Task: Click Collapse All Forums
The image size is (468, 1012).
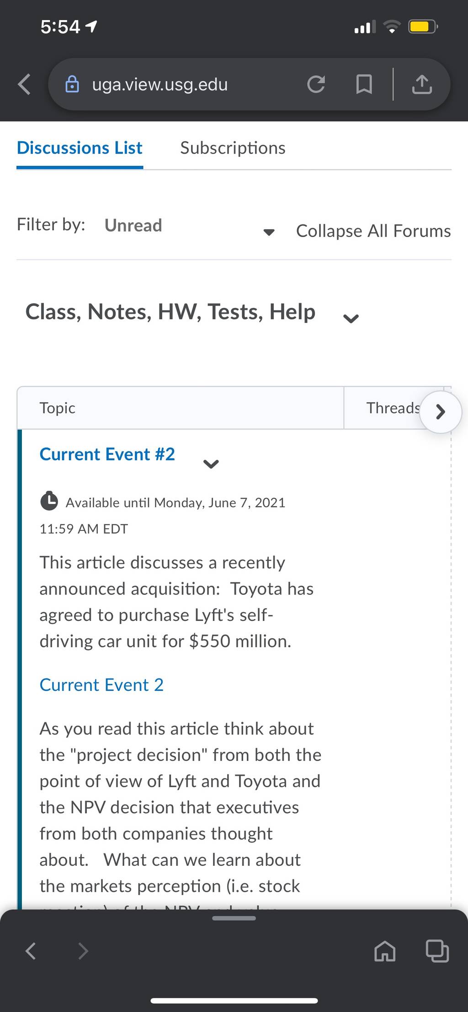Action: coord(373,231)
